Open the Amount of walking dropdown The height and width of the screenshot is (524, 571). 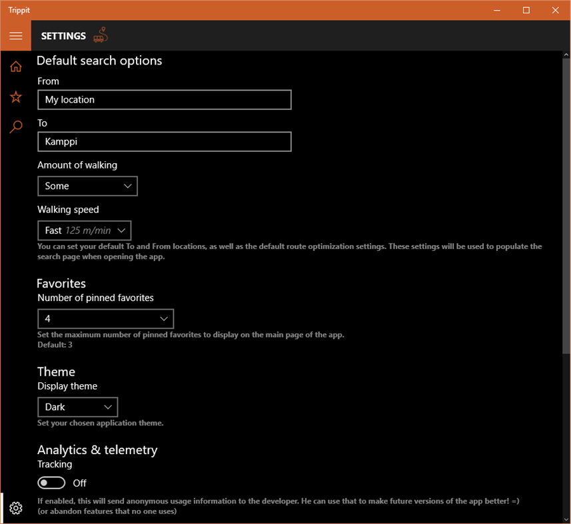tap(87, 186)
